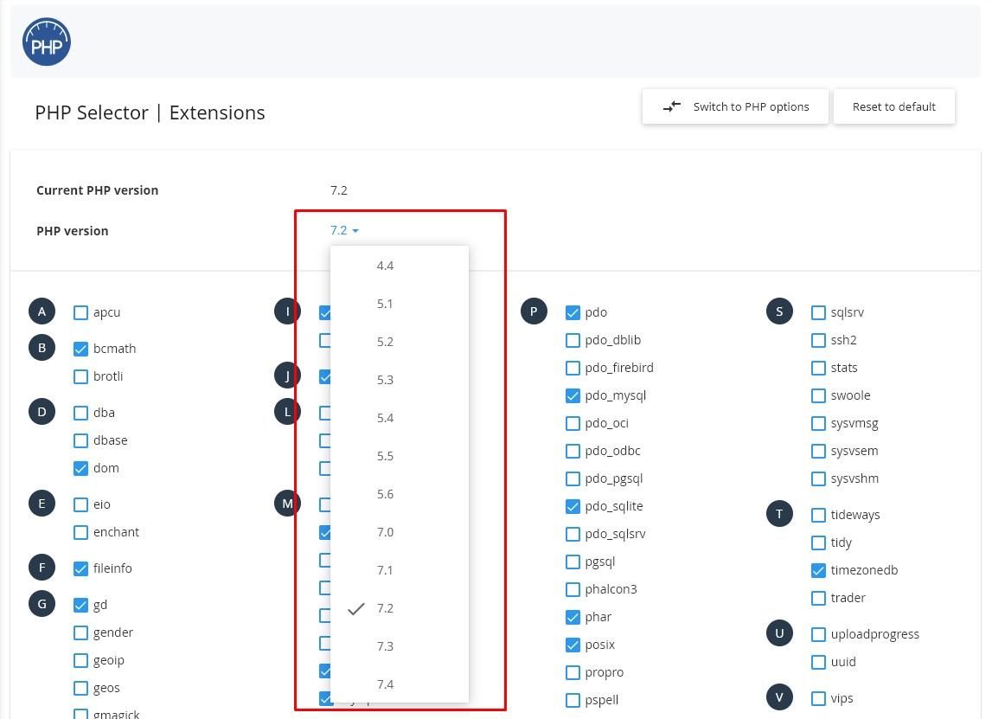Viewport: 992px width, 719px height.
Task: Click the letter D group badge
Action: (42, 412)
